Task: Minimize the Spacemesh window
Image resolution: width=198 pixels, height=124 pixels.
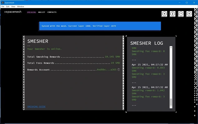Action: [x=179, y=2]
